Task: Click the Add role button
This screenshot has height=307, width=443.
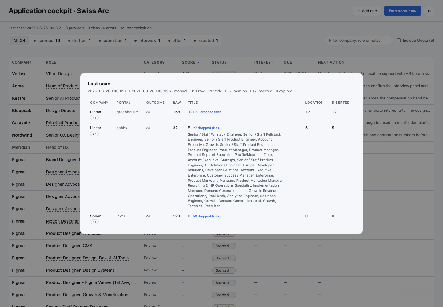Action: pos(367,11)
